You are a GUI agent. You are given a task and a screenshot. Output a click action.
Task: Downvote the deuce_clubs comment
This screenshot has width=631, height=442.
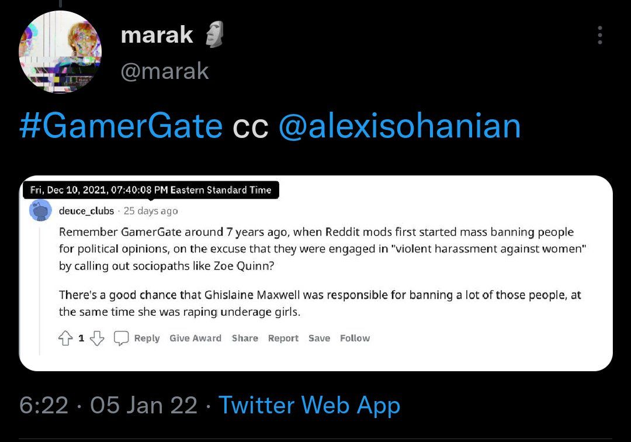tap(97, 338)
